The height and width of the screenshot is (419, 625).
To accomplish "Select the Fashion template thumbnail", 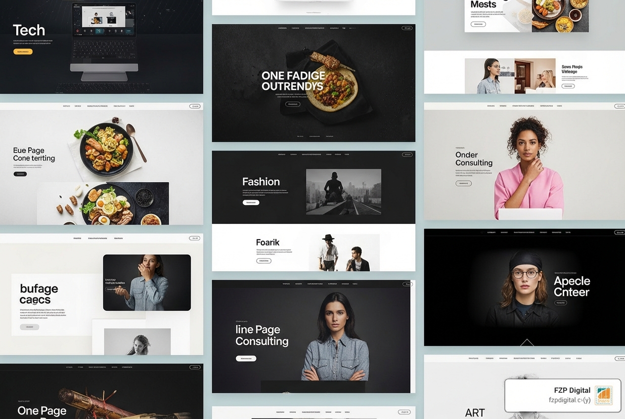I will pyautogui.click(x=313, y=188).
